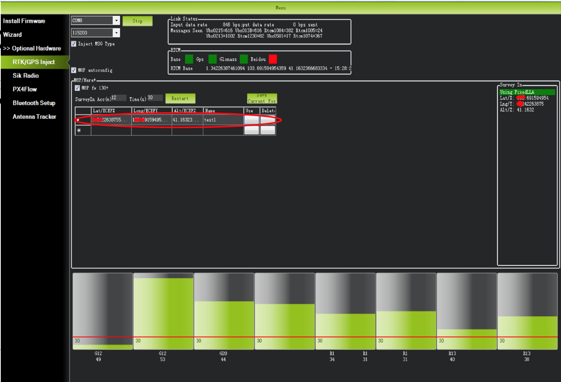Viewport: 561px width, 382px height.
Task: Click the Gps status indicator square
Action: click(212, 59)
